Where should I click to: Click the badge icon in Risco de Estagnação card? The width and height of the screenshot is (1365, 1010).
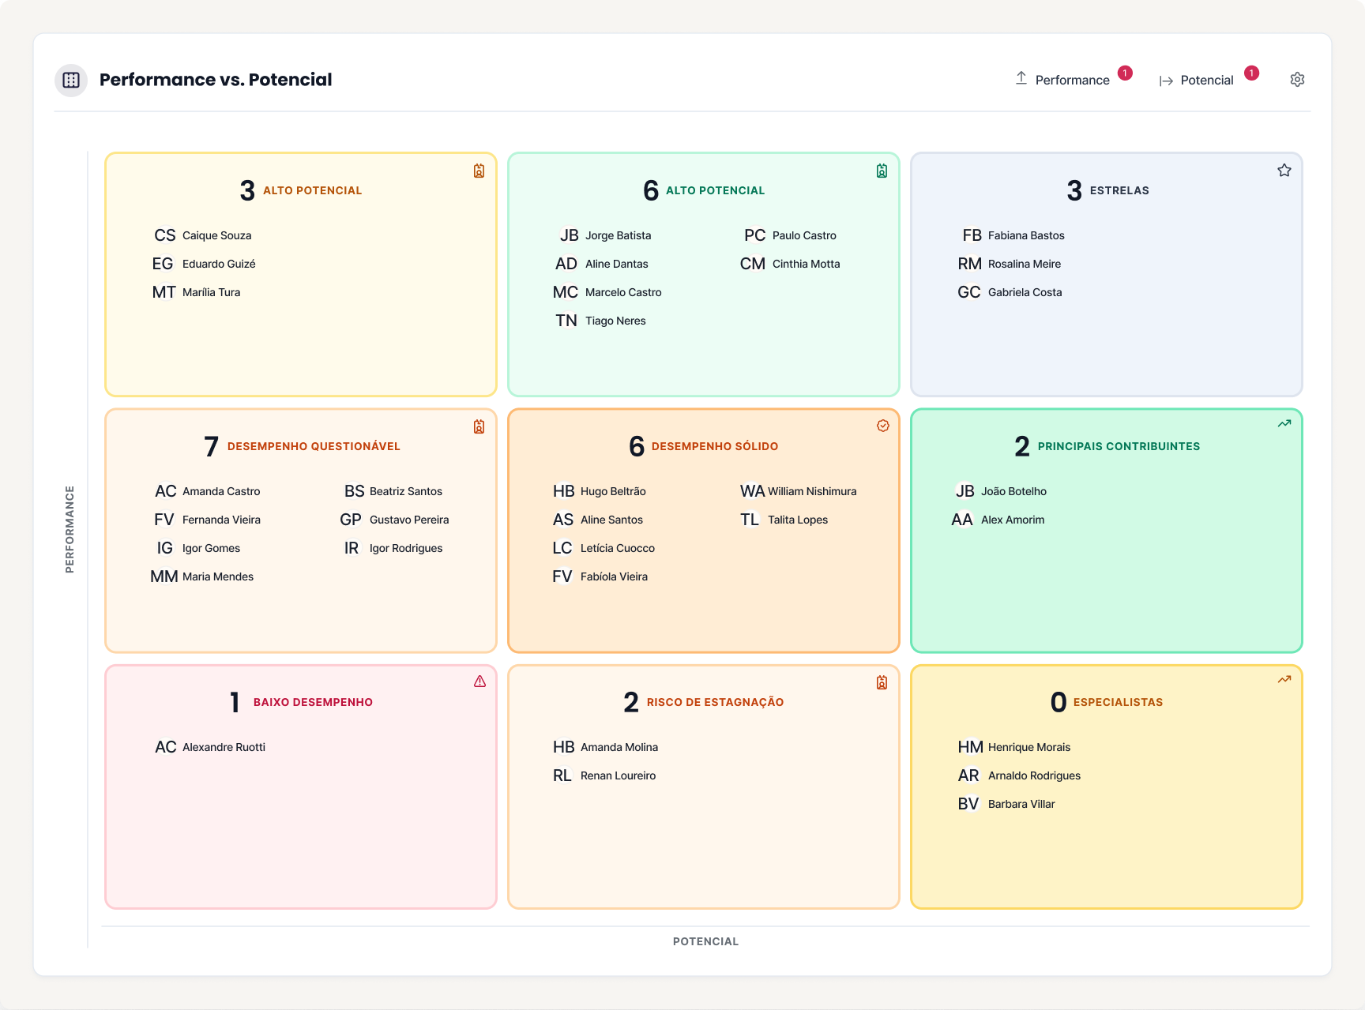point(882,682)
